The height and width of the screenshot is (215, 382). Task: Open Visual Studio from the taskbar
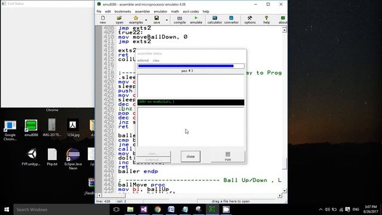point(144,210)
